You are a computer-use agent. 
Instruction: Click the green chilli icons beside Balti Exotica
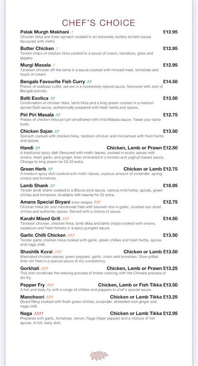pyautogui.click(x=52, y=98)
